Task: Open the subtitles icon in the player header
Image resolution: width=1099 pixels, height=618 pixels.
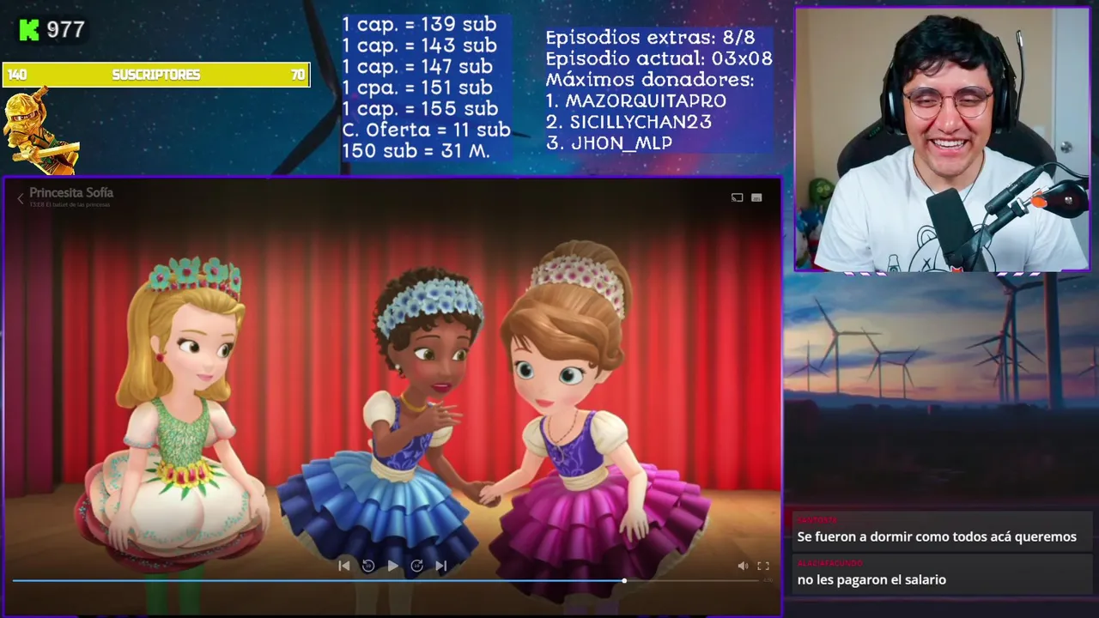Action: [x=756, y=197]
